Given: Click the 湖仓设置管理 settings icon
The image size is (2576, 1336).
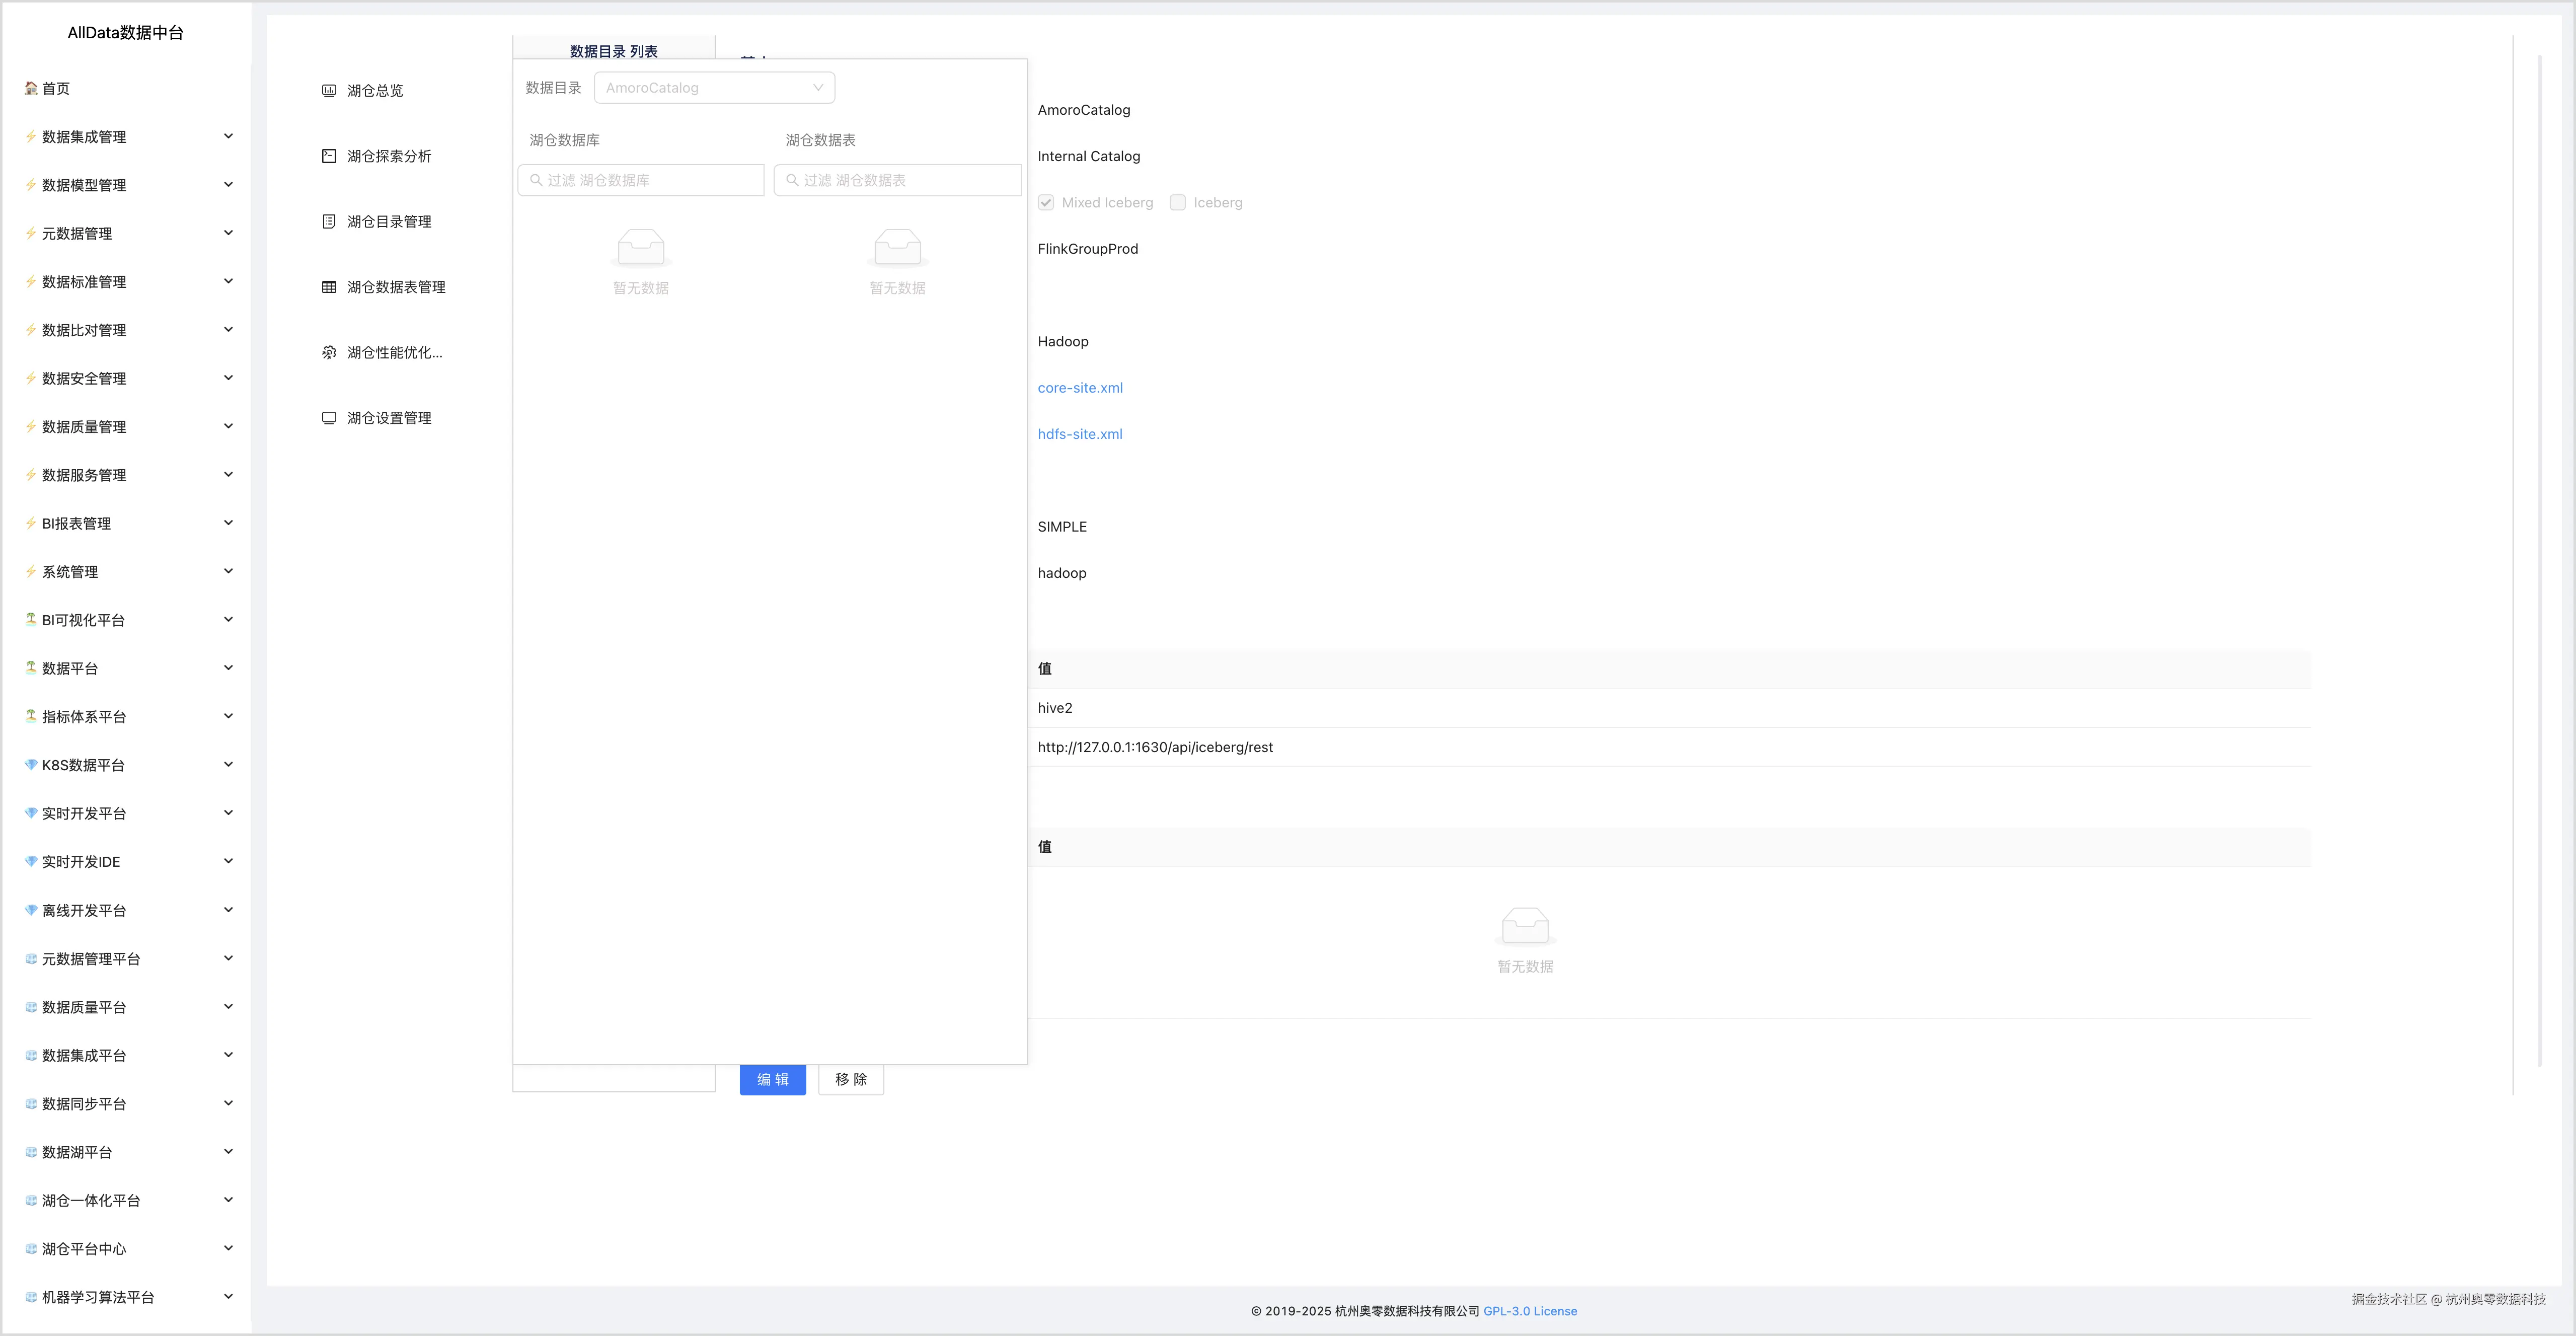Looking at the screenshot, I should click(329, 418).
